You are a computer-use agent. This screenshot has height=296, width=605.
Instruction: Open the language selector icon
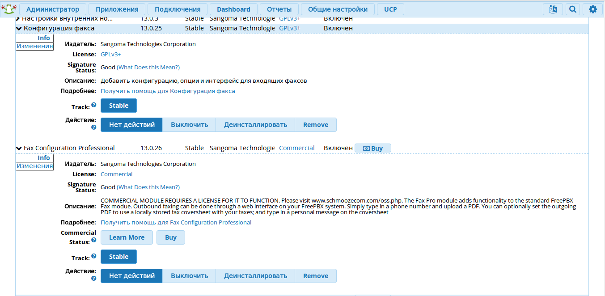click(x=553, y=9)
